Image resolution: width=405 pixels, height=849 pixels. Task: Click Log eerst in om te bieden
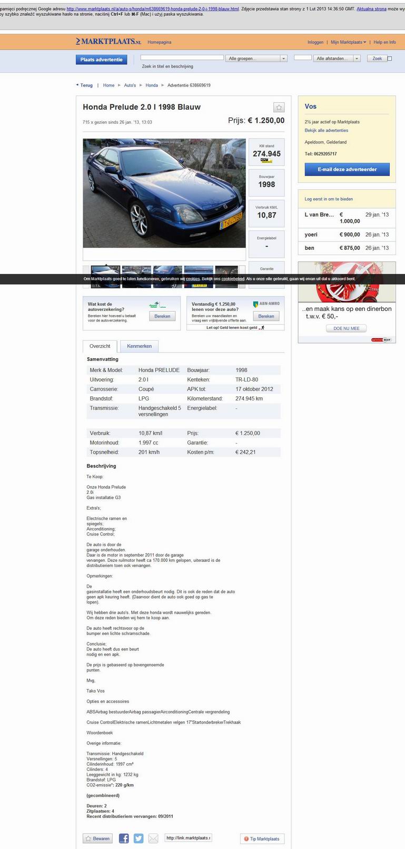(329, 199)
